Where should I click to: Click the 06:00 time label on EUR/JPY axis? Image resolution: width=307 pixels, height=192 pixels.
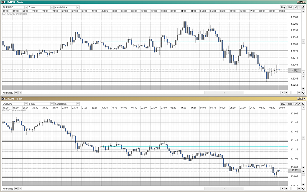point(223,108)
